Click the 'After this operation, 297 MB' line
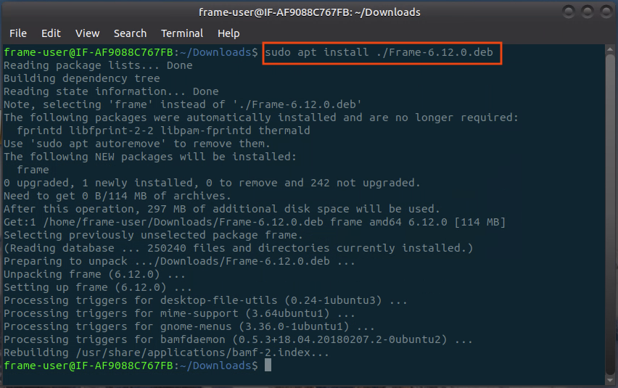618x388 pixels. 222,209
